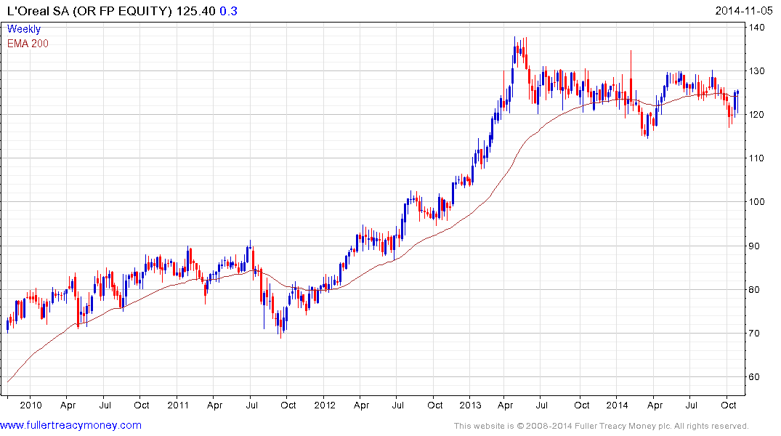This screenshot has height=436, width=781.
Task: Click the 'Weekly' timeframe label
Action: pyautogui.click(x=24, y=29)
